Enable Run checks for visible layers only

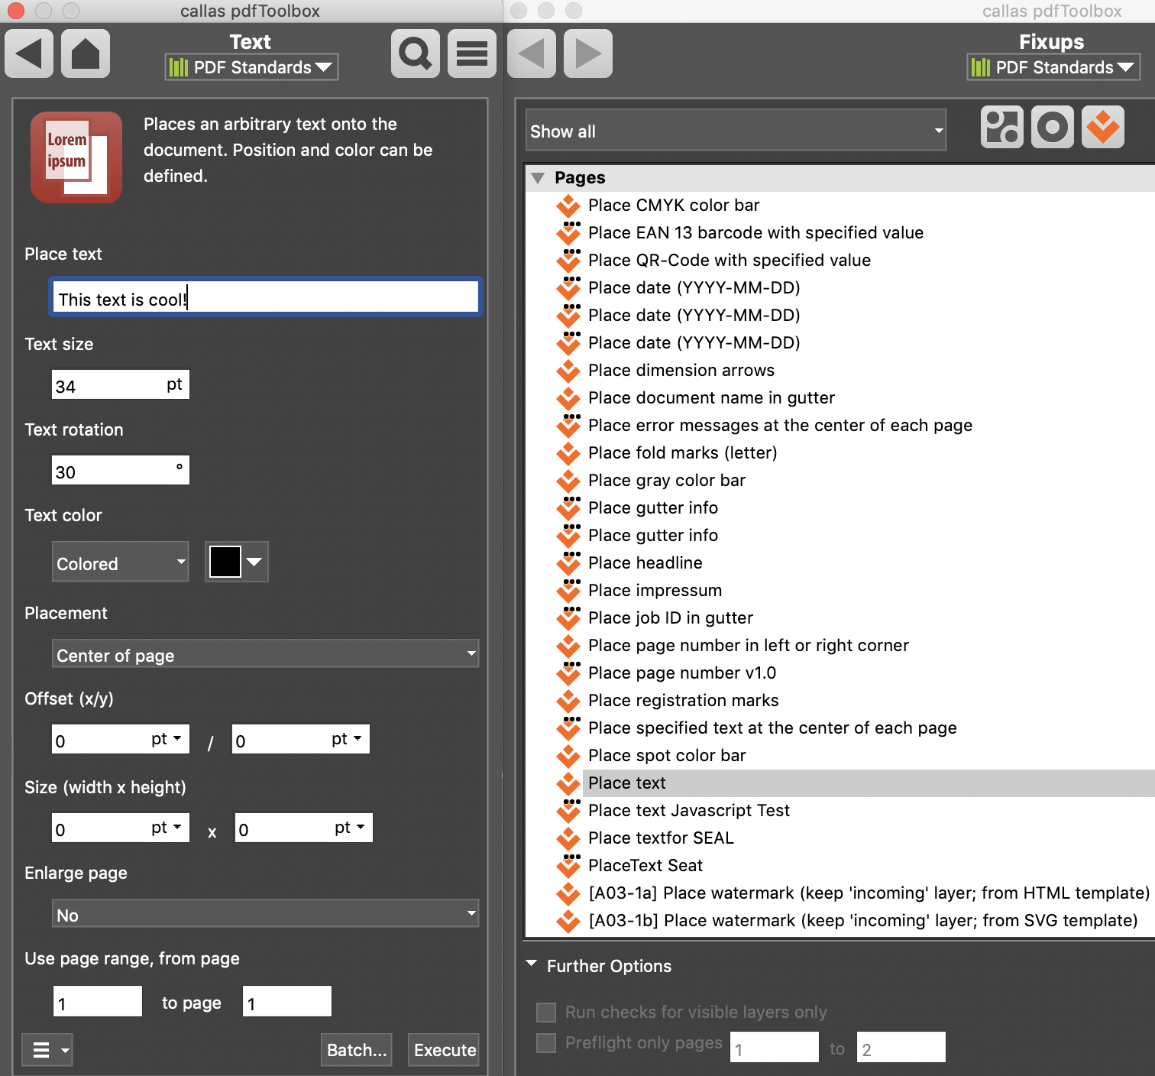click(x=546, y=1013)
